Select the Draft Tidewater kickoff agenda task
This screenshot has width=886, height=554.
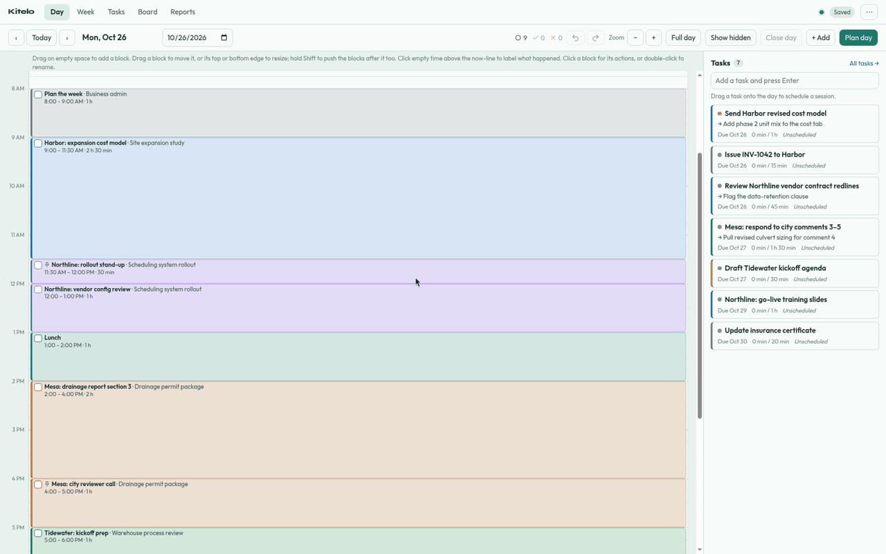tap(795, 274)
